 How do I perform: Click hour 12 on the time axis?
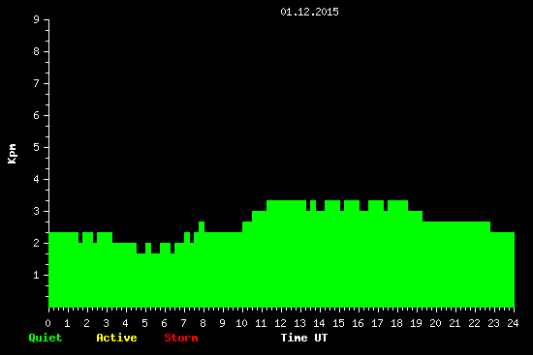point(280,323)
